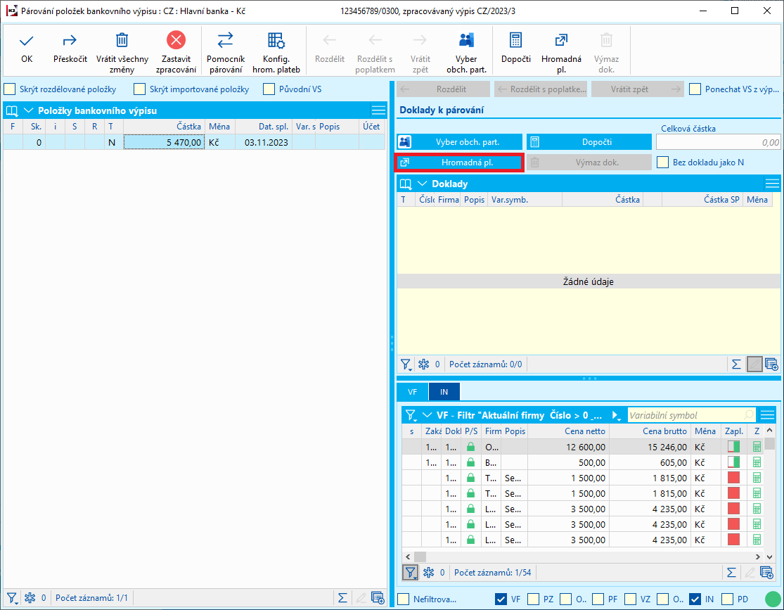This screenshot has width=784, height=610.
Task: Check Bez dokladu jako N
Action: (662, 162)
